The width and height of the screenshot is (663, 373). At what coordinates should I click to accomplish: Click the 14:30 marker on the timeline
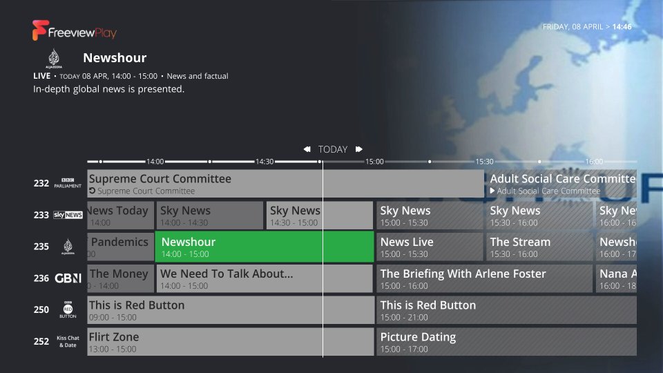pos(265,162)
